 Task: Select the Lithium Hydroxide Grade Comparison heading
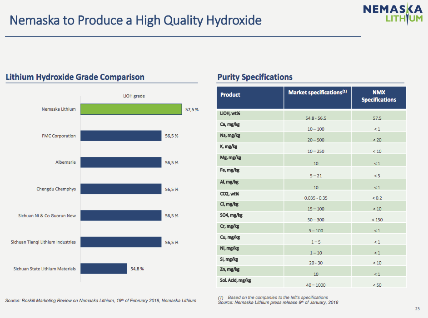pyautogui.click(x=75, y=77)
